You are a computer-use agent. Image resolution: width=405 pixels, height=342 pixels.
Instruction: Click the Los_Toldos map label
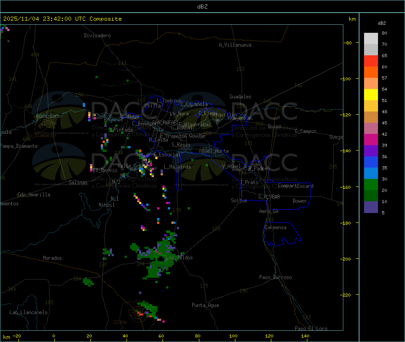pyautogui.click(x=179, y=258)
